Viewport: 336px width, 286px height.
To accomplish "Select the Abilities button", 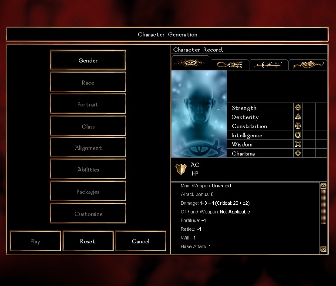I will (x=88, y=170).
